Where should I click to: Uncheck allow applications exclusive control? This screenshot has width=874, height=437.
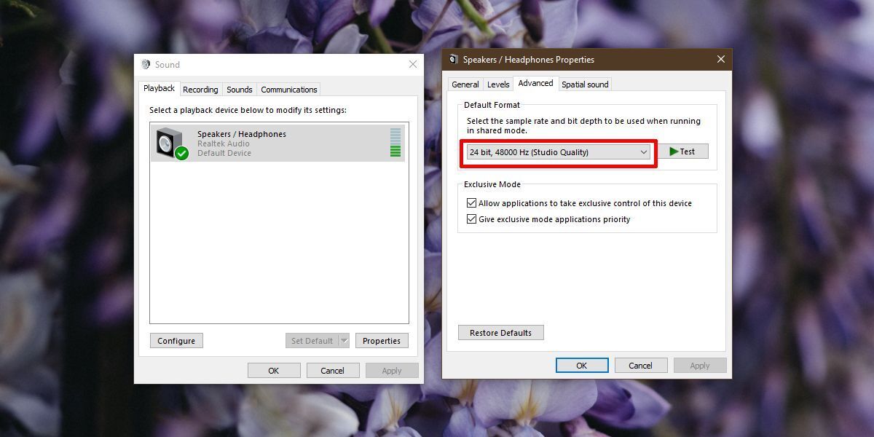tap(471, 202)
